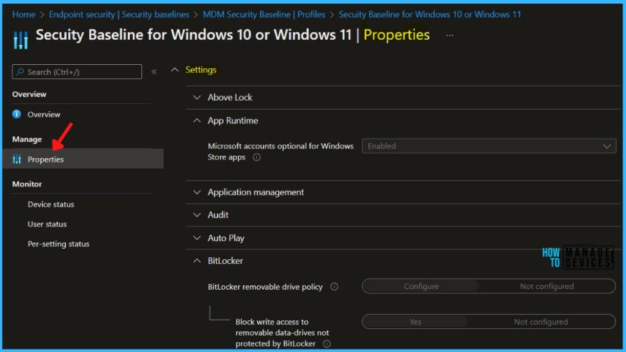Screen dimensions: 626x352
Task: Collapse the Settings section chevron
Action: pyautogui.click(x=174, y=70)
